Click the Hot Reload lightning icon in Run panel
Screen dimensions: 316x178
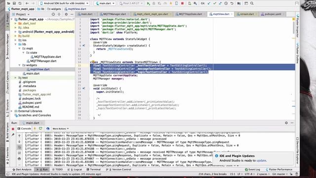(x=35, y=129)
